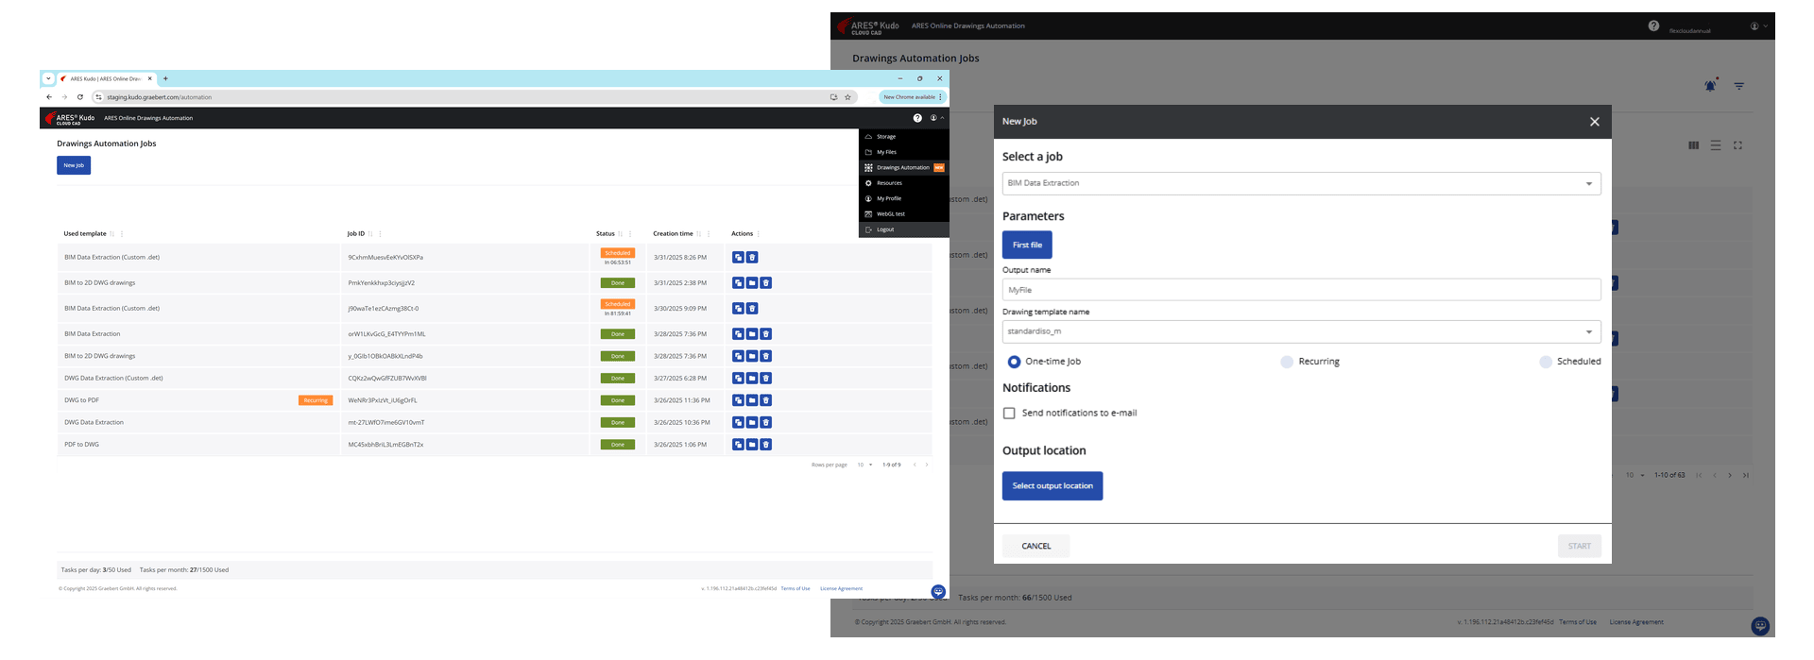Open Chrome tab search dropdown arrow
This screenshot has height=660, width=1814.
pos(48,78)
